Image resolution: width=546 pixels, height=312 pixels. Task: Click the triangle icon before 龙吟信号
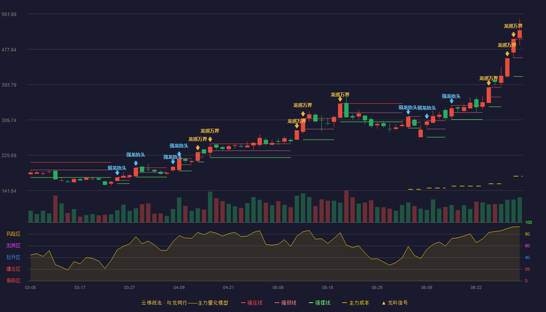pyautogui.click(x=383, y=303)
